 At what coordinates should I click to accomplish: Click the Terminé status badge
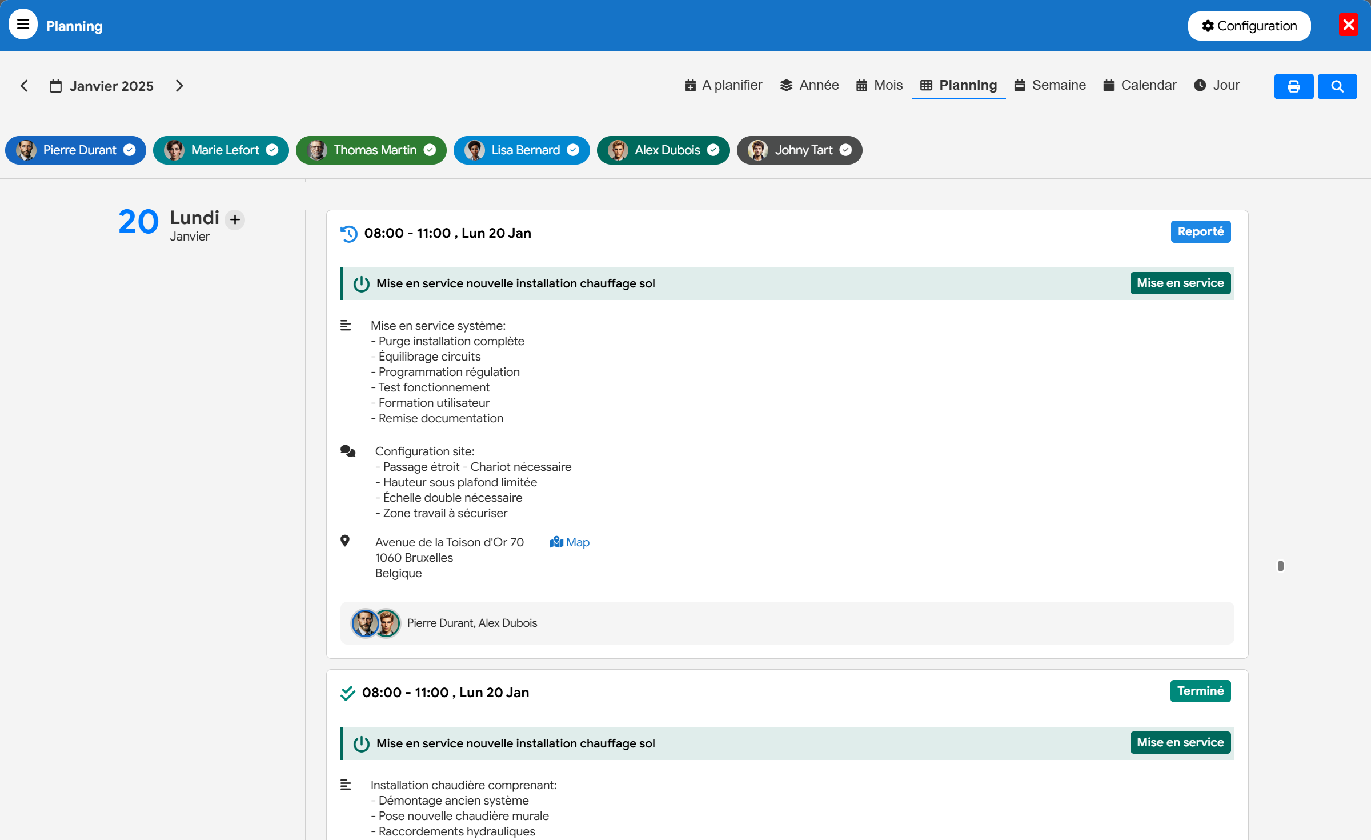click(1201, 691)
